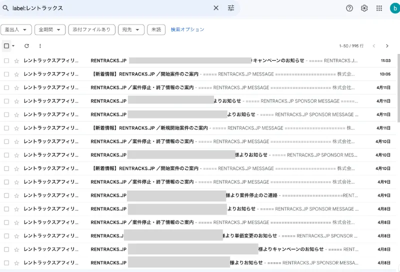Go to the next page of results
Screen dimensions: 400x272
(387, 46)
